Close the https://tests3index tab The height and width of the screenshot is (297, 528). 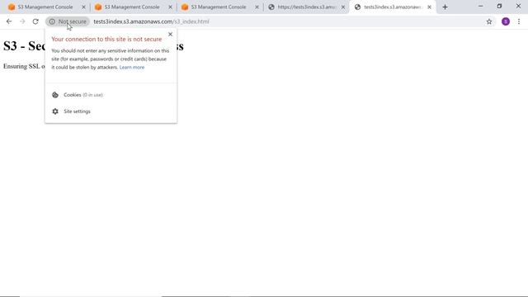click(x=343, y=7)
